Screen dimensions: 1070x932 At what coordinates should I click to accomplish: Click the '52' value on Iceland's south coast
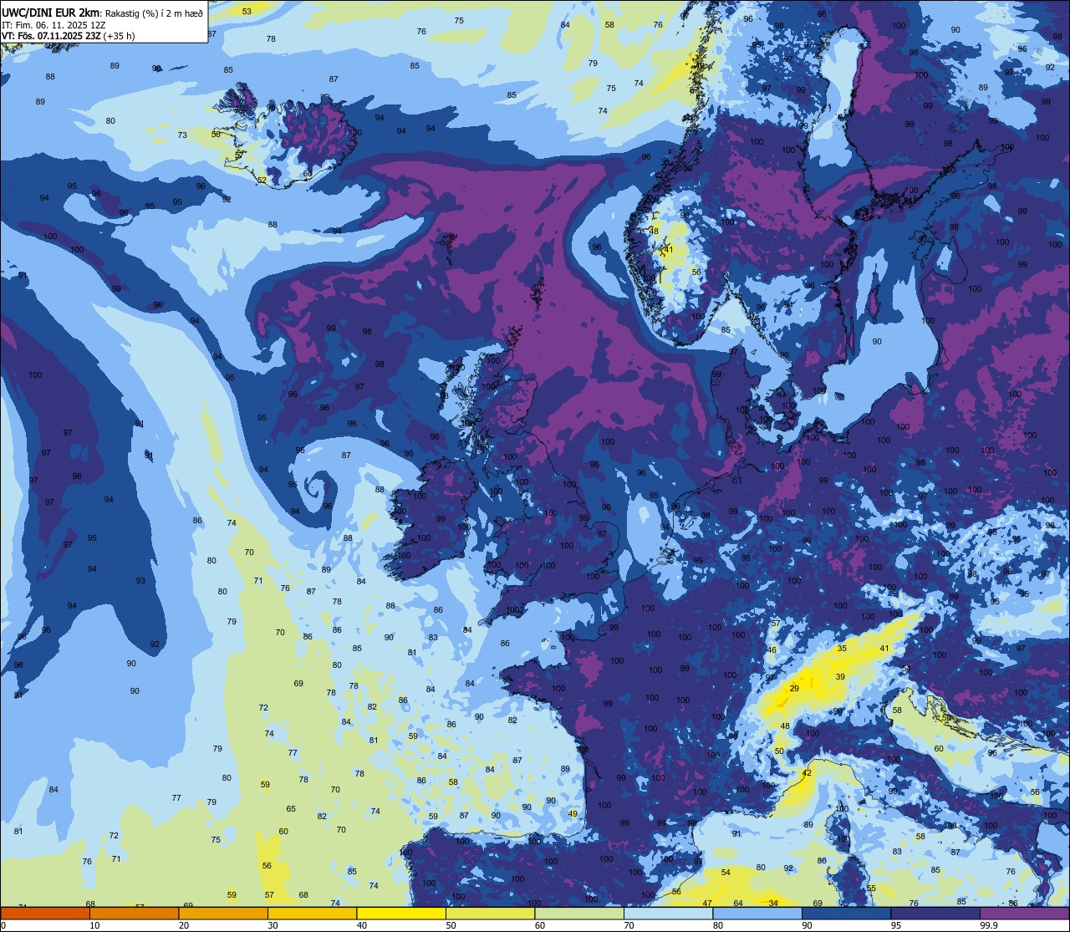point(262,180)
